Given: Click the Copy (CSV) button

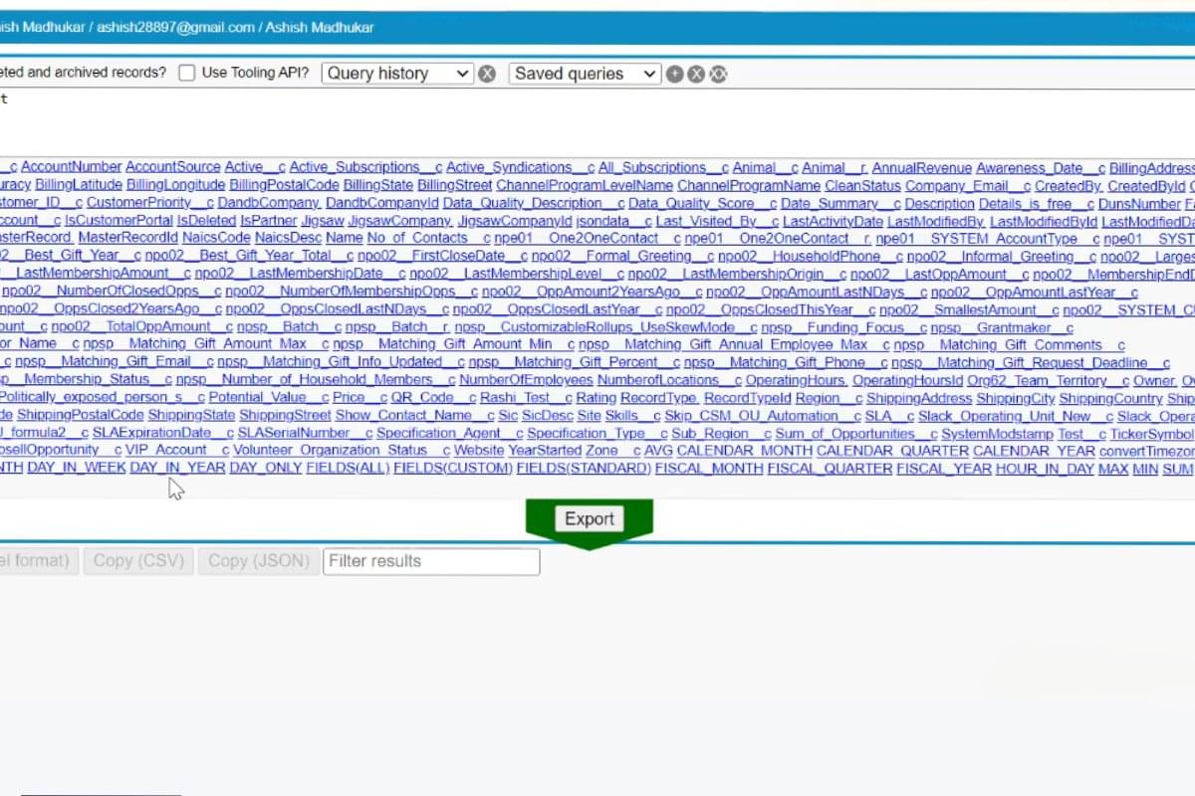Looking at the screenshot, I should [x=138, y=561].
